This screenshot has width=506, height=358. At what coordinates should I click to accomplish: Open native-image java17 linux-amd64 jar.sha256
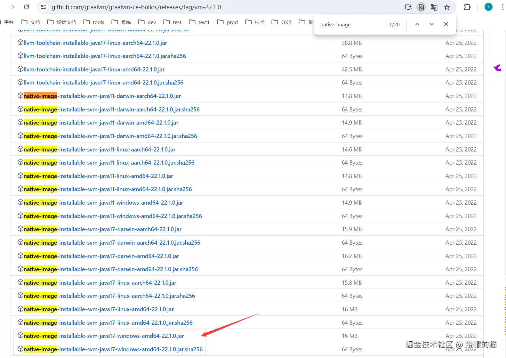[108, 323]
